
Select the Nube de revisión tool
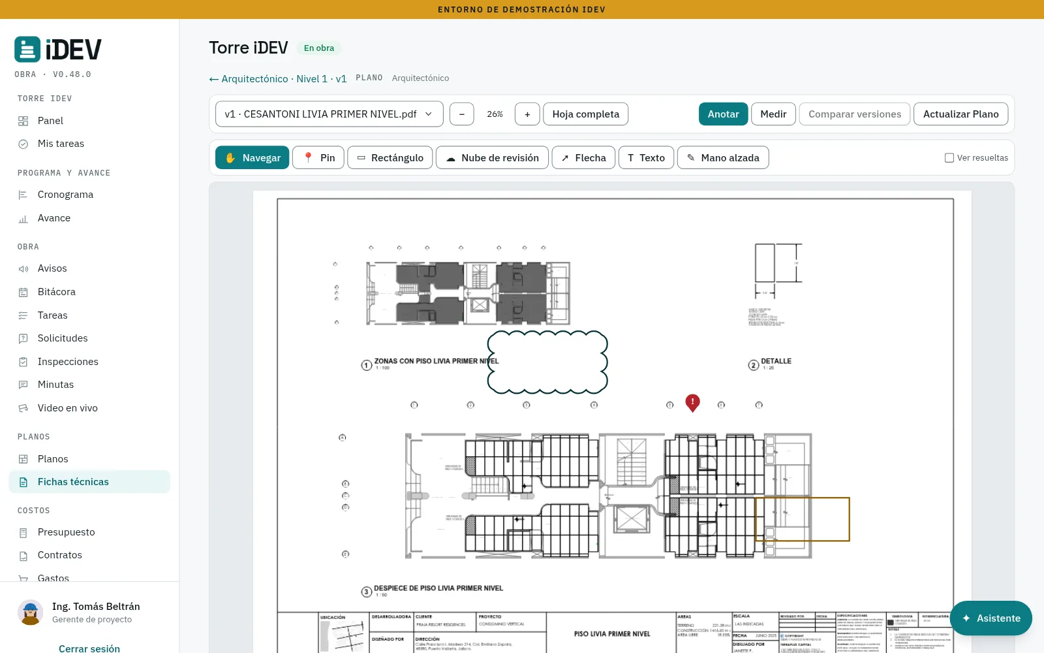(492, 157)
